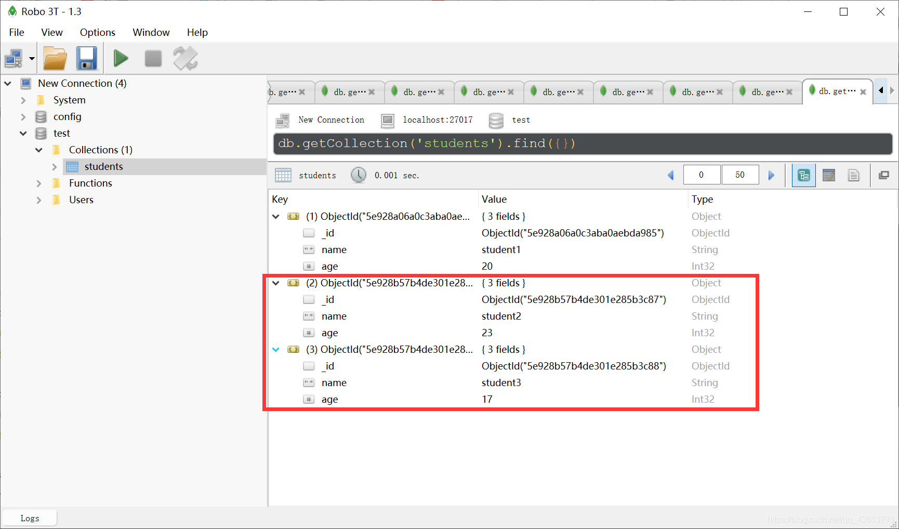
Task: Click the Stop execution square icon
Action: click(x=153, y=58)
